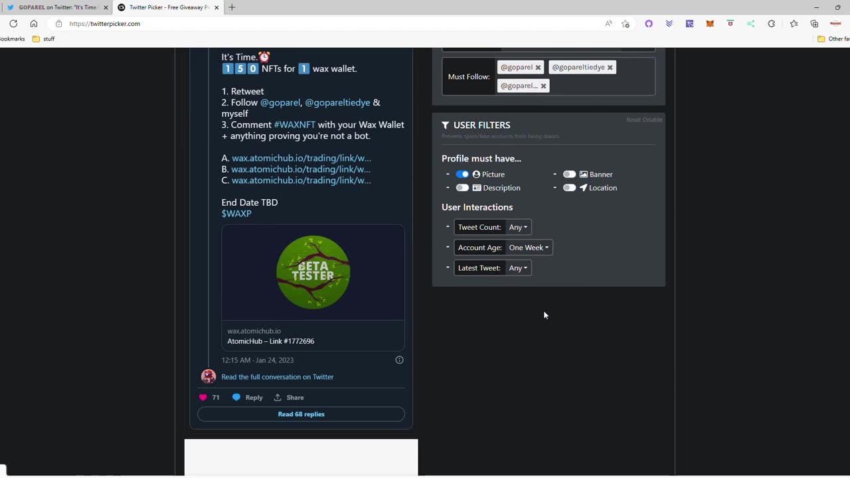Viewport: 850px width, 478px height.
Task: Open AtomicHub trading link A
Action: 301,158
